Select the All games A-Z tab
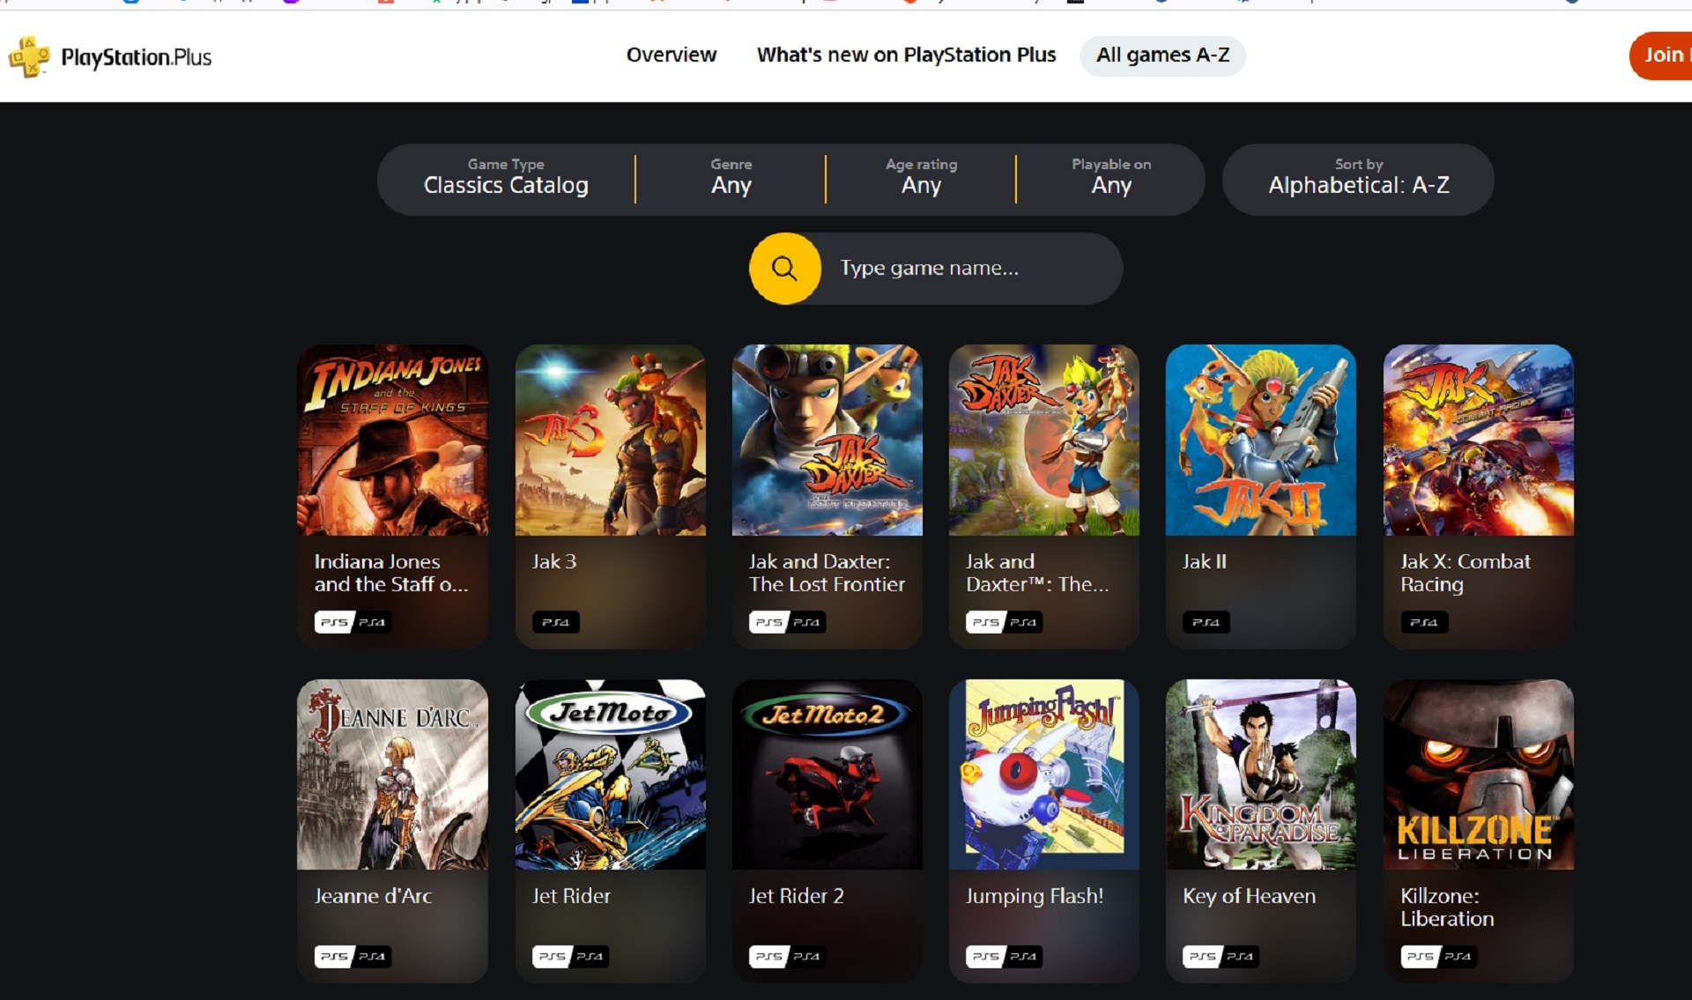 (1161, 55)
